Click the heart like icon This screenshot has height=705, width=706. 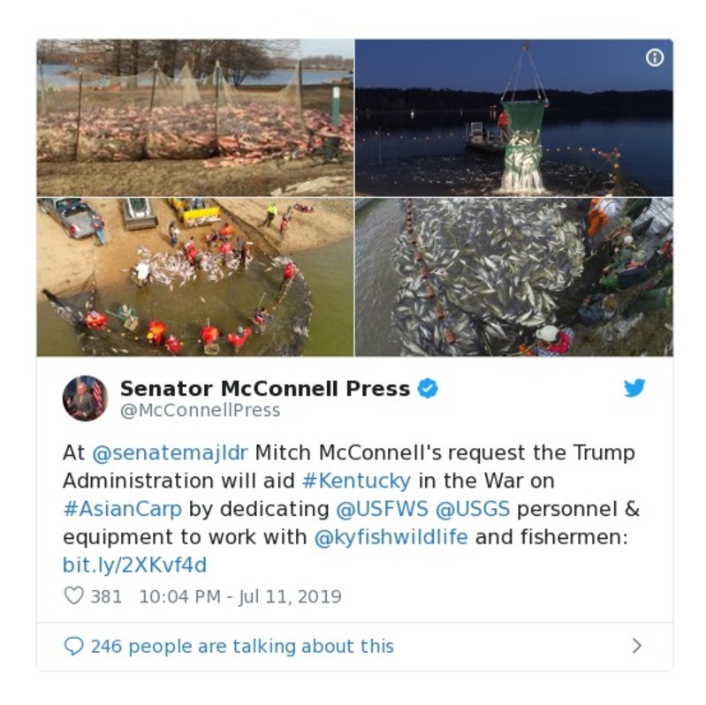pos(74,595)
